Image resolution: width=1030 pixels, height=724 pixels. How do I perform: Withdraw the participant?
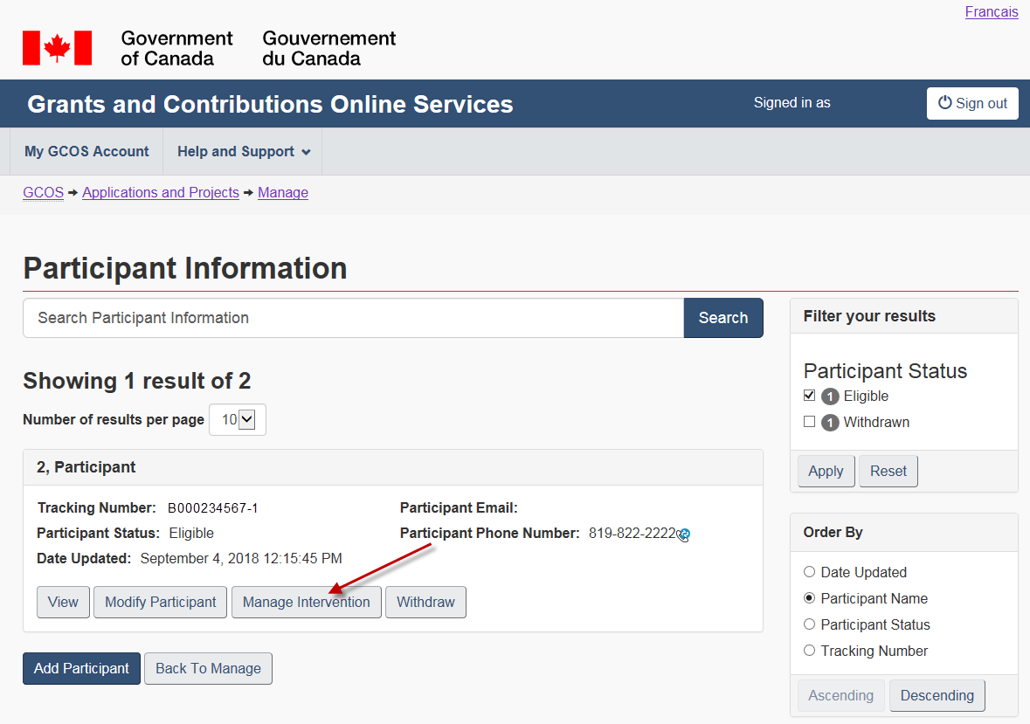pos(425,603)
